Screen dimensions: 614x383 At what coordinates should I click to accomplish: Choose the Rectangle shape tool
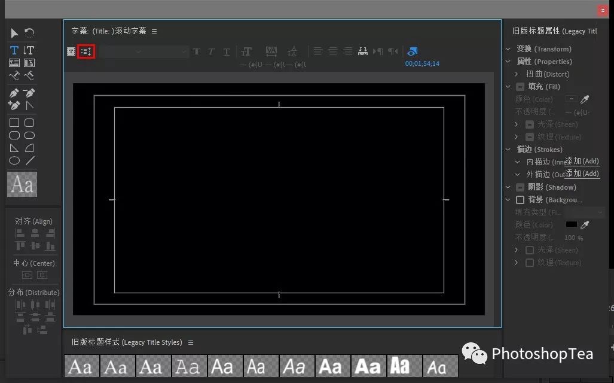pos(14,123)
